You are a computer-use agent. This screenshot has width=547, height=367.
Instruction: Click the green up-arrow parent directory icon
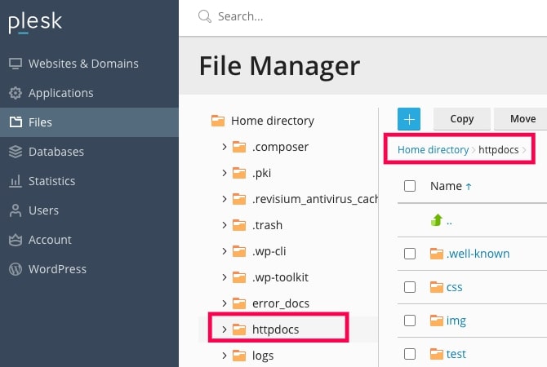click(x=436, y=220)
